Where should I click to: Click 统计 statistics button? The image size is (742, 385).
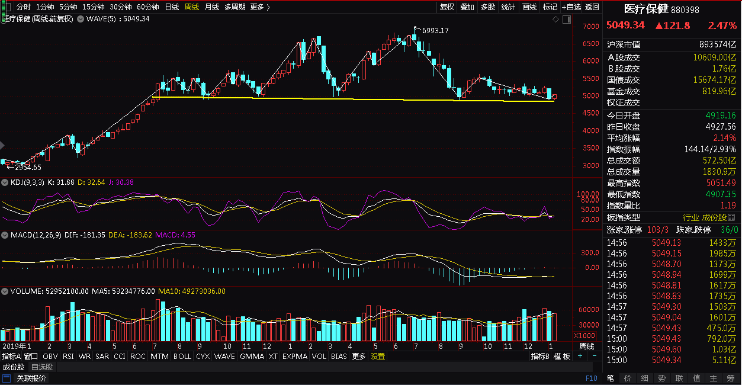click(508, 7)
